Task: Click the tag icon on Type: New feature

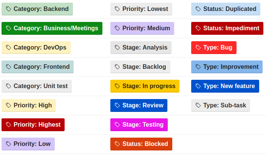Action: (198, 86)
